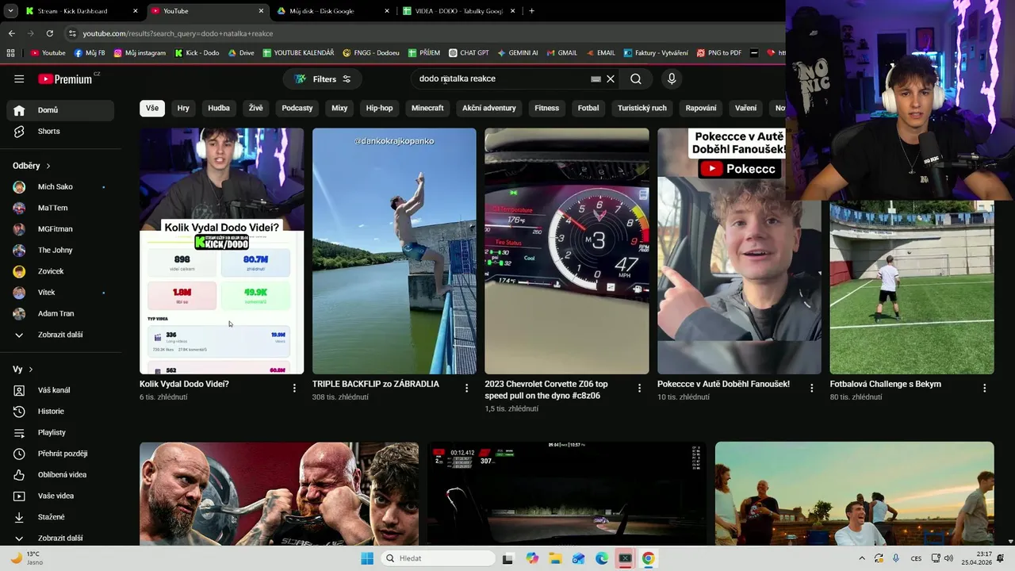Open Shorts in the sidebar
The width and height of the screenshot is (1015, 571).
[60, 132]
